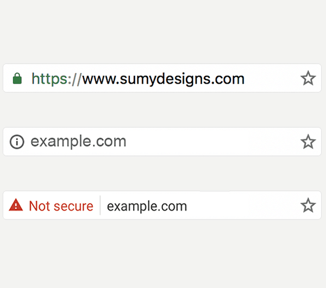Click example.com text beside the info icon
The width and height of the screenshot is (326, 288).
coord(78,142)
